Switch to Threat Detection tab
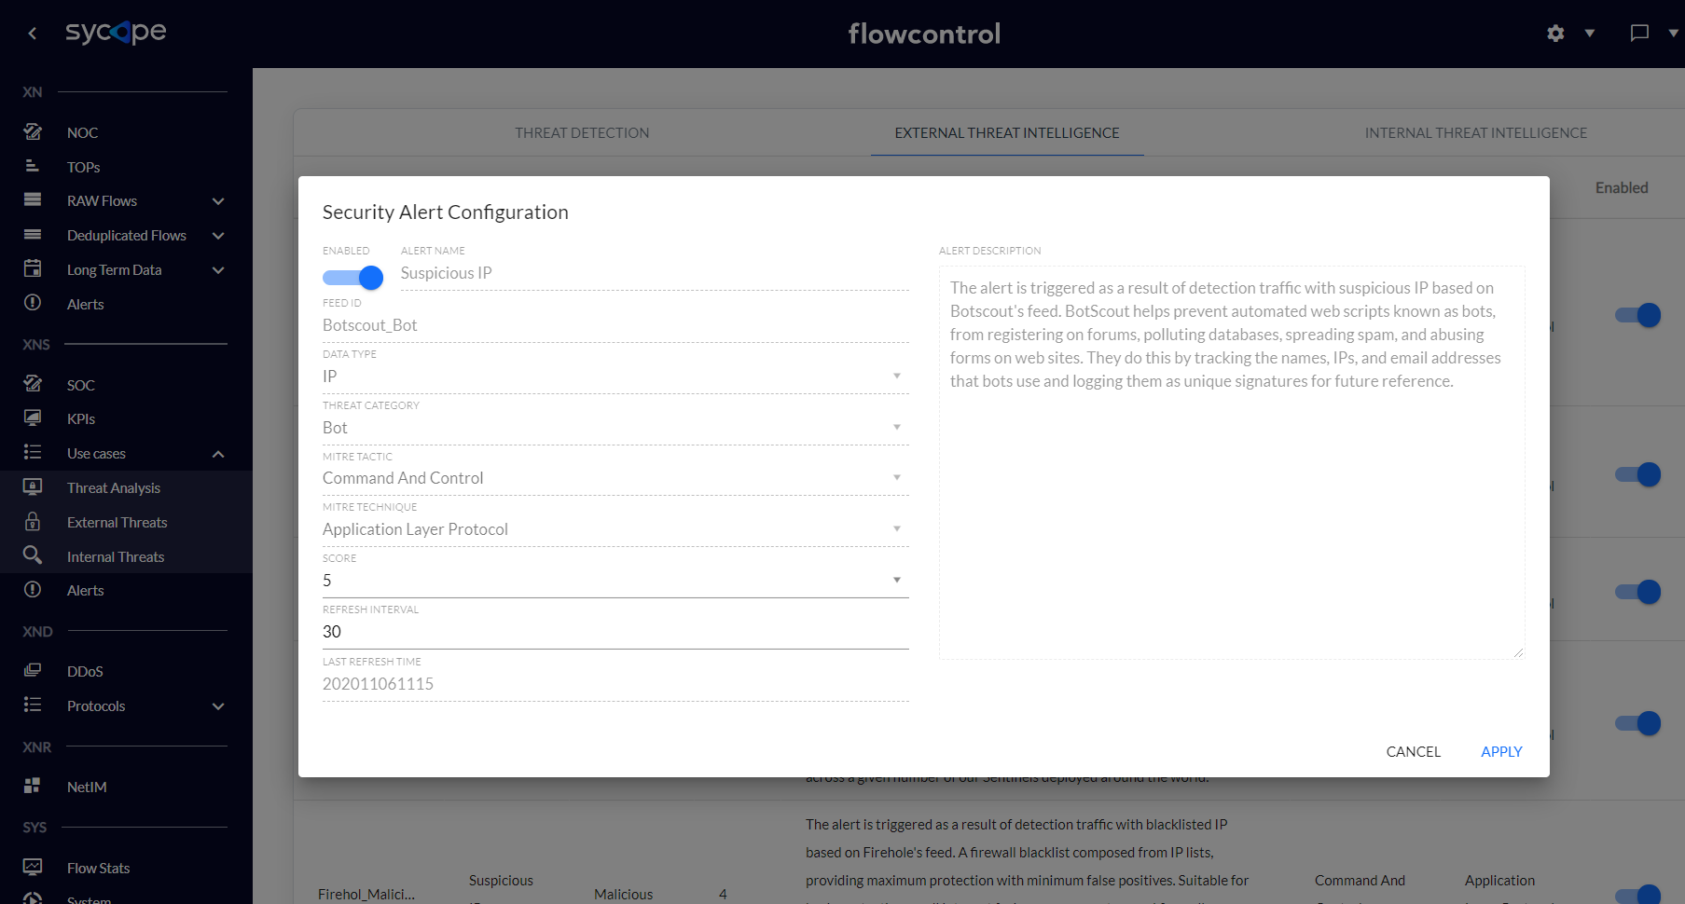1685x904 pixels. pos(582,133)
